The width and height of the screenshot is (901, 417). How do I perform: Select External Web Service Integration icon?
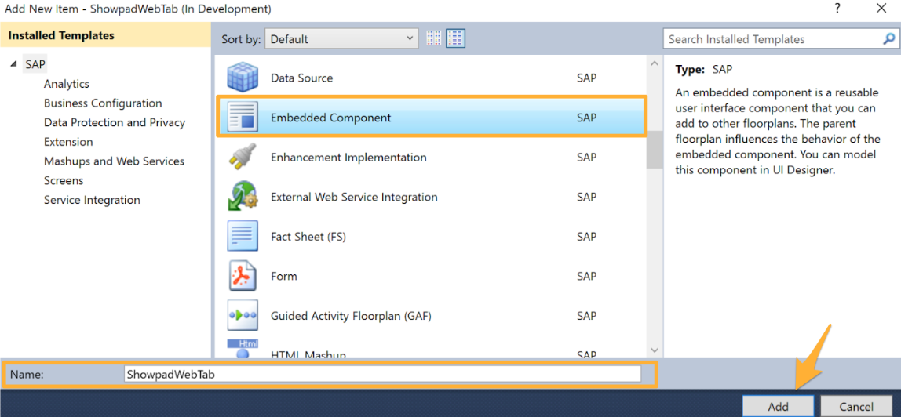(242, 197)
